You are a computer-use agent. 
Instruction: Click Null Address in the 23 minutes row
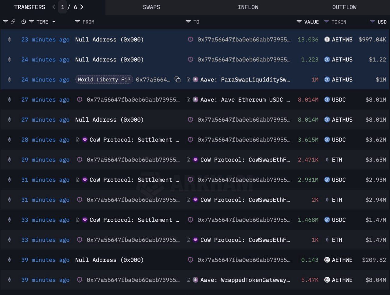click(x=109, y=40)
